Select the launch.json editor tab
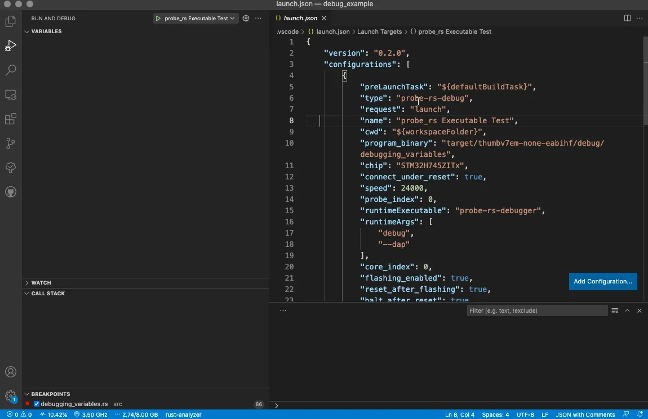Image resolution: width=648 pixels, height=419 pixels. pos(300,18)
